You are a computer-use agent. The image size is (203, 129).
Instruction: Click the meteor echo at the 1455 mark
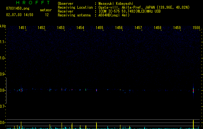96,90
